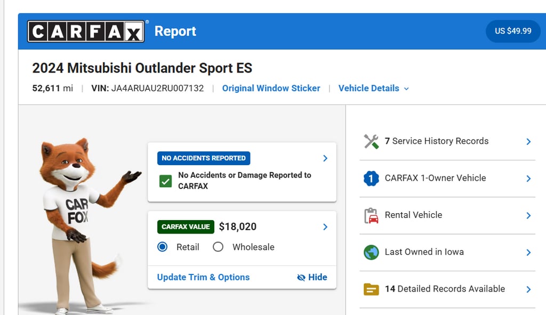The image size is (546, 315).
Task: Click Update Trim & Options link
Action: coord(203,277)
